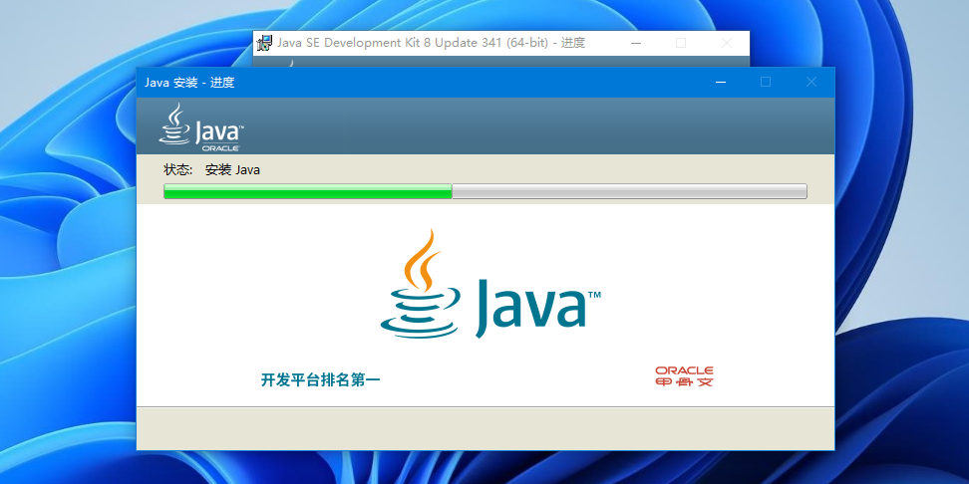Click the Java Oracle logo in header banner
The width and height of the screenshot is (969, 484).
click(x=201, y=127)
